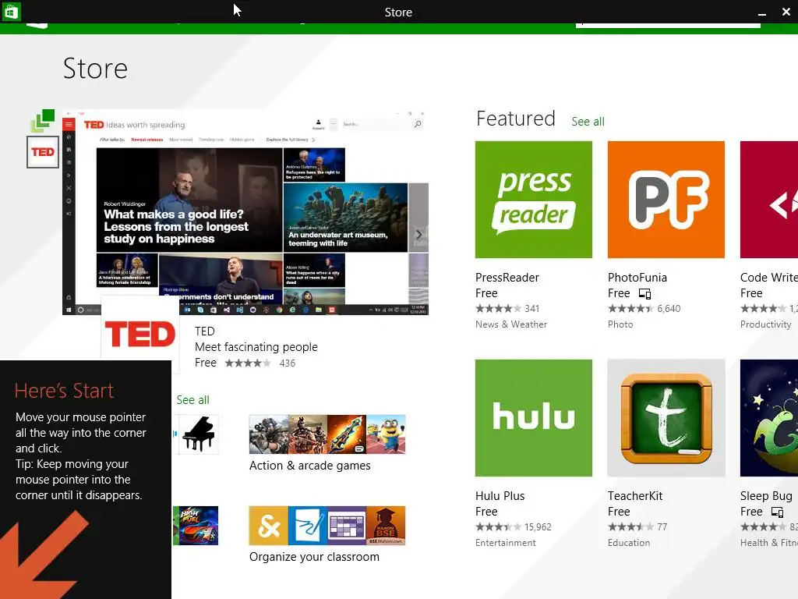Open the TeacherKit app tile

(x=666, y=418)
